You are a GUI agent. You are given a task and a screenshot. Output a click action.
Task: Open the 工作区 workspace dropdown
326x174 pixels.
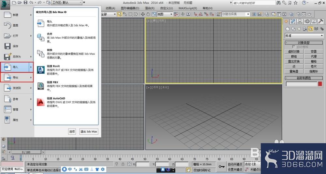(67, 3)
